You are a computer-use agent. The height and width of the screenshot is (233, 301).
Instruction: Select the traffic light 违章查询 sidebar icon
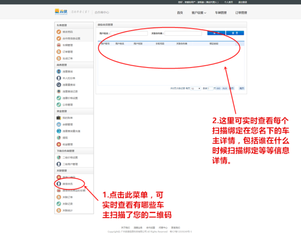click(x=59, y=71)
